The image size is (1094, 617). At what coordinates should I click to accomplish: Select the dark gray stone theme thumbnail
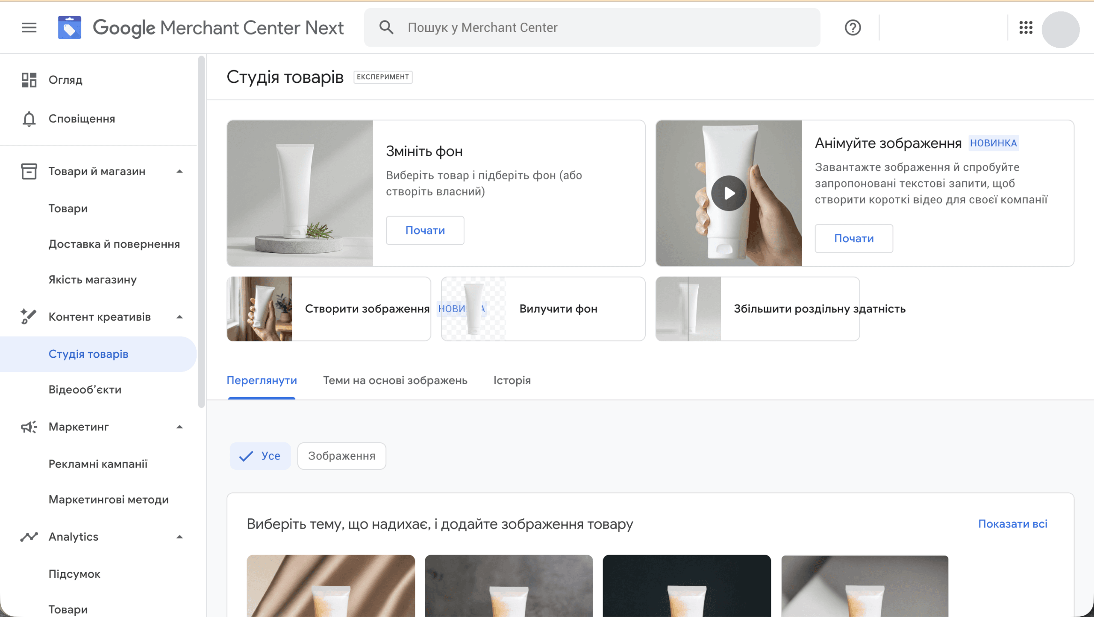tap(509, 586)
